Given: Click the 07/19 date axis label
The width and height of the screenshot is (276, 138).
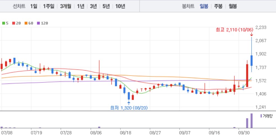Looking at the screenshot, I should (36, 133).
